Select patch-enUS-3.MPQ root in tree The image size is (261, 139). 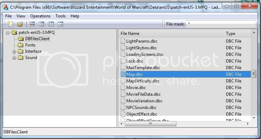click(36, 32)
